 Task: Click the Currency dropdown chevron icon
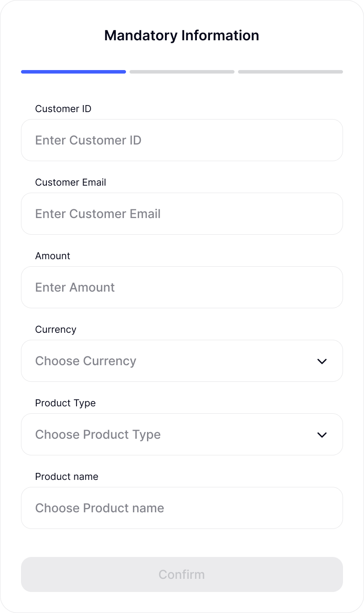pyautogui.click(x=322, y=361)
